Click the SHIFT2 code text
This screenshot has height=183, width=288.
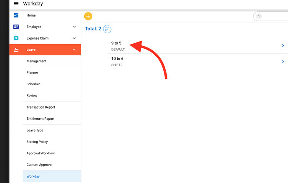(117, 65)
